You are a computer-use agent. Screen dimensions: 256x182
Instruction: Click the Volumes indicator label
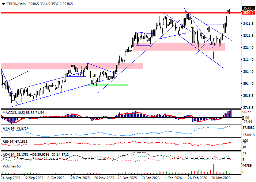click(x=12, y=166)
